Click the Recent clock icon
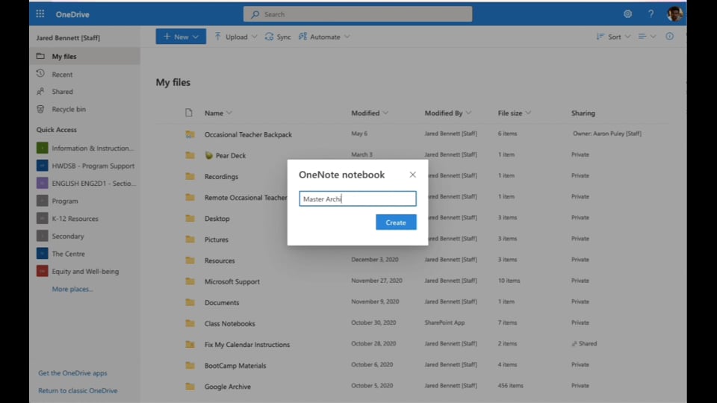 pyautogui.click(x=40, y=74)
